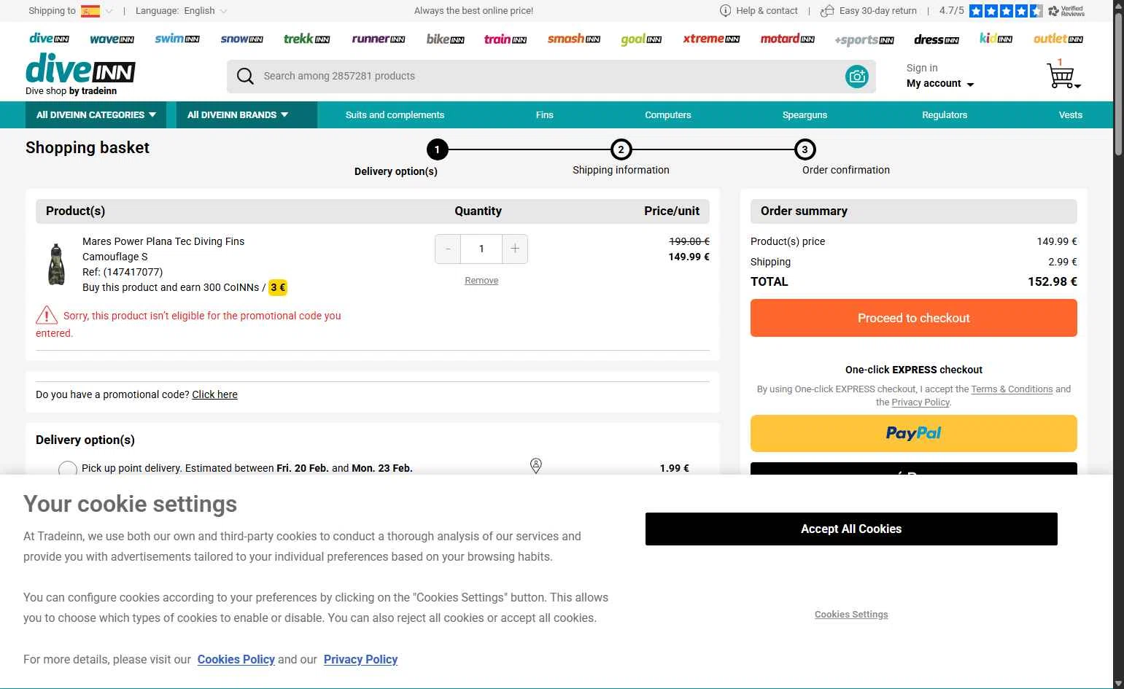Open Suits and complements menu
The image size is (1124, 689).
coord(395,115)
